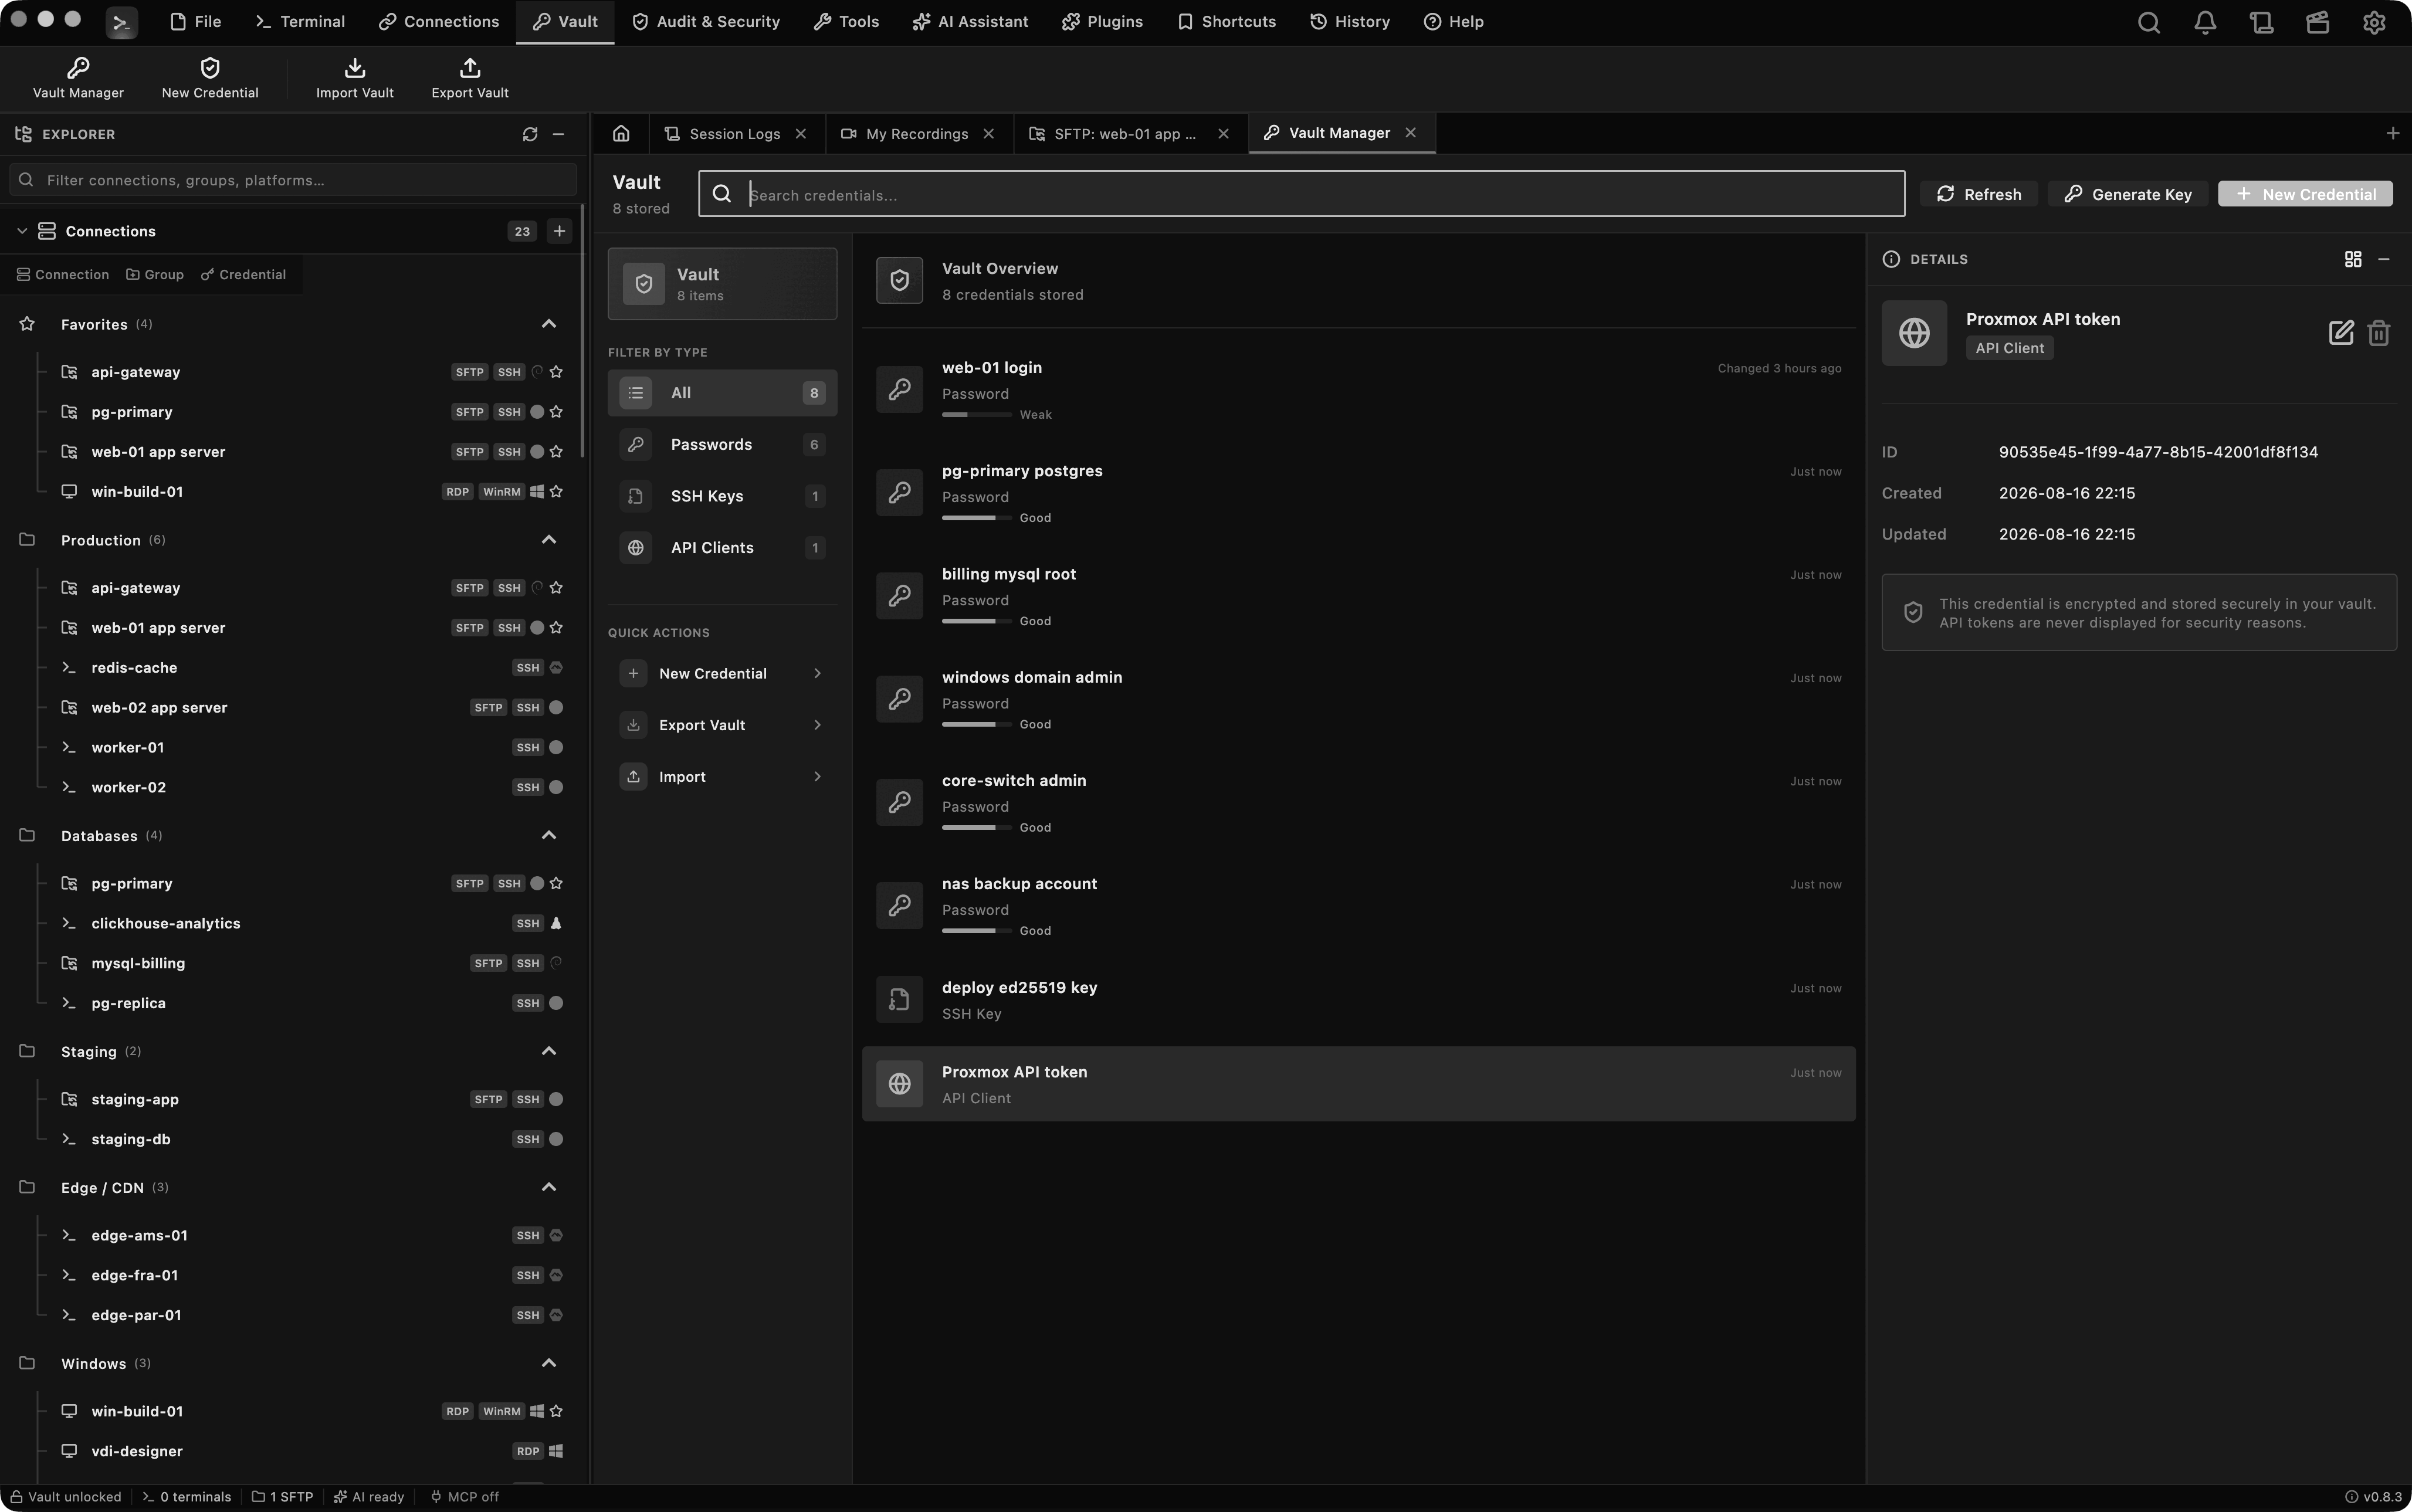Filter vault by SSH Keys type
The height and width of the screenshot is (1512, 2412).
[x=722, y=496]
